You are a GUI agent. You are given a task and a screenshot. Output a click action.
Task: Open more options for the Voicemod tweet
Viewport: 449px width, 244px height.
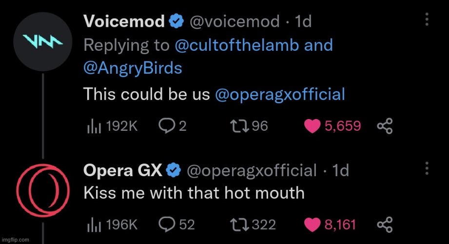(x=427, y=20)
